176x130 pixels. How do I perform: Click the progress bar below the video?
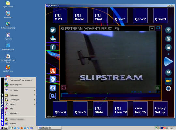[111, 95]
